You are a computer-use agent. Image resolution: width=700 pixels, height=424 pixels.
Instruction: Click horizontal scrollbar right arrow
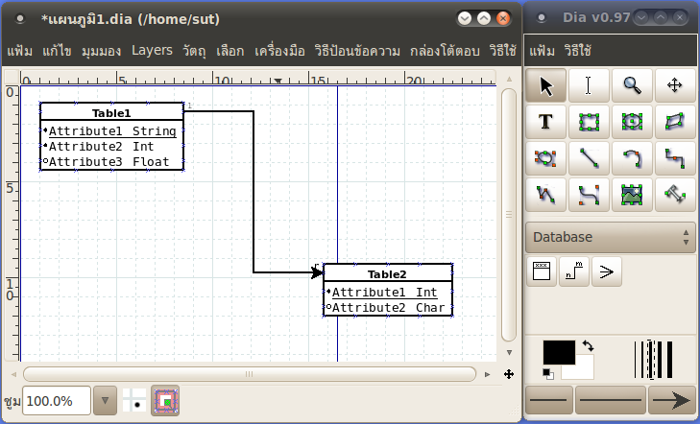[x=487, y=374]
